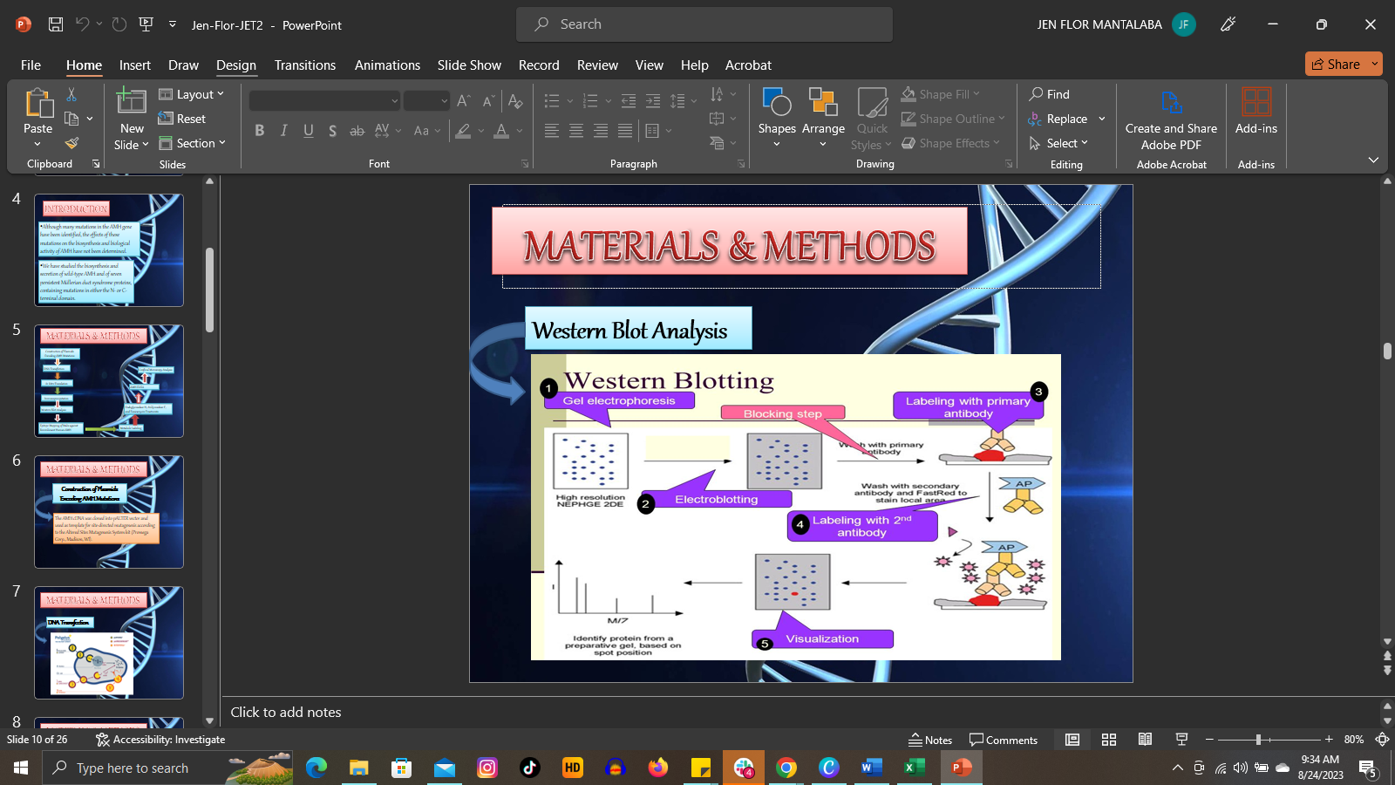Switch to Slide Sorter view
1395x785 pixels.
[1109, 740]
